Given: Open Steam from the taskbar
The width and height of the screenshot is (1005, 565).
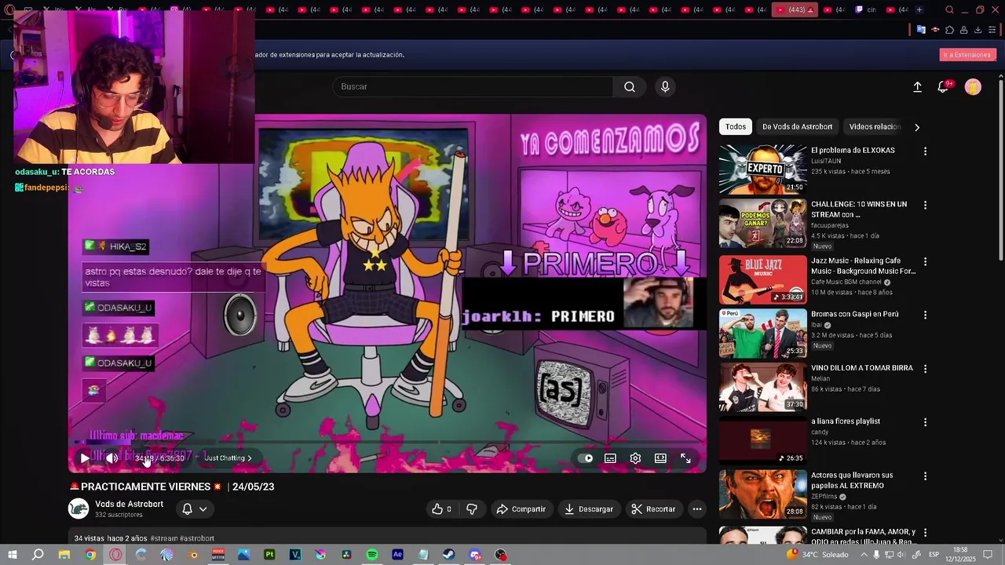Looking at the screenshot, I should (449, 555).
